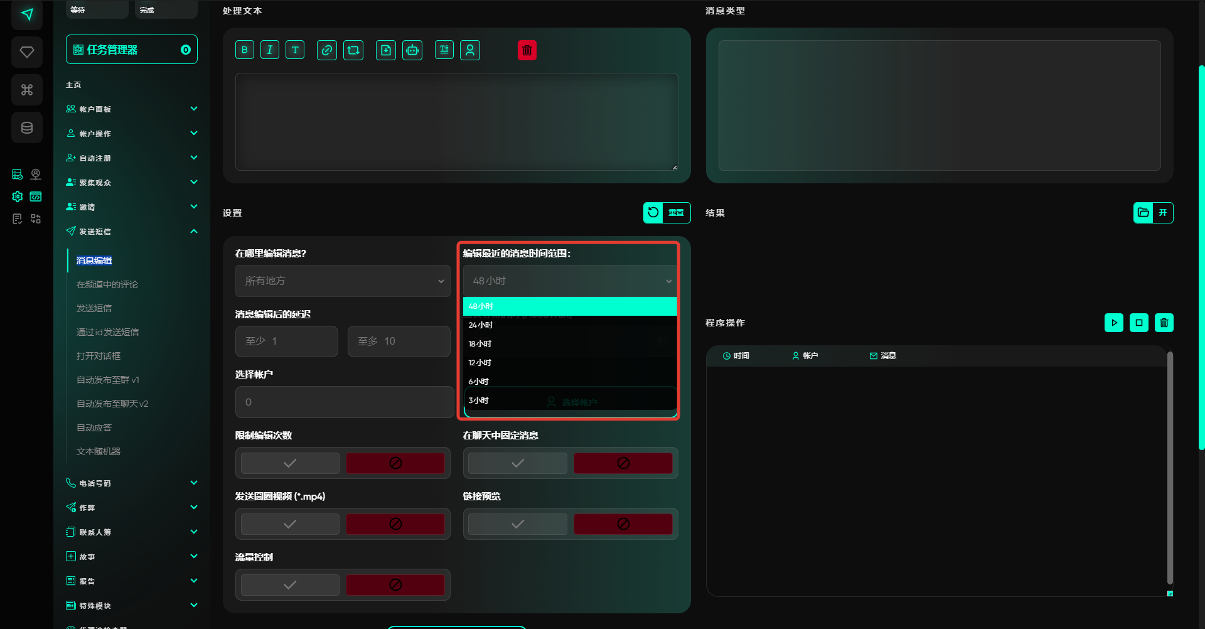The width and height of the screenshot is (1205, 629).
Task: Click the 处理文本 text area
Action: tap(456, 122)
